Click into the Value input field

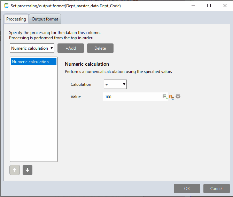click(132, 97)
